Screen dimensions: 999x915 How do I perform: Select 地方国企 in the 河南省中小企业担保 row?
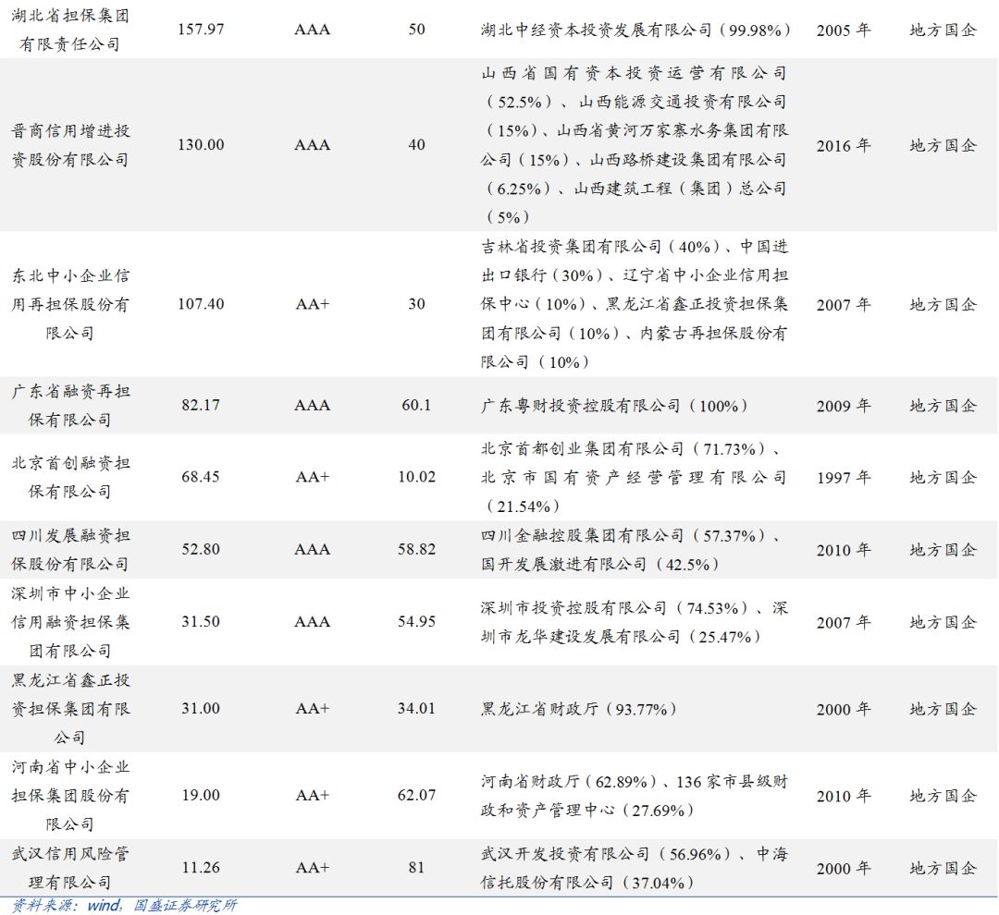(943, 795)
